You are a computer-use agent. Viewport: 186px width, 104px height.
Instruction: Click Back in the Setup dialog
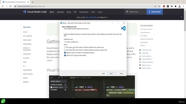(x=103, y=73)
